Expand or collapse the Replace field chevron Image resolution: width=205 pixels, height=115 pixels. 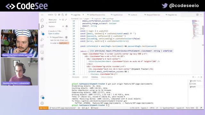(x=47, y=23)
